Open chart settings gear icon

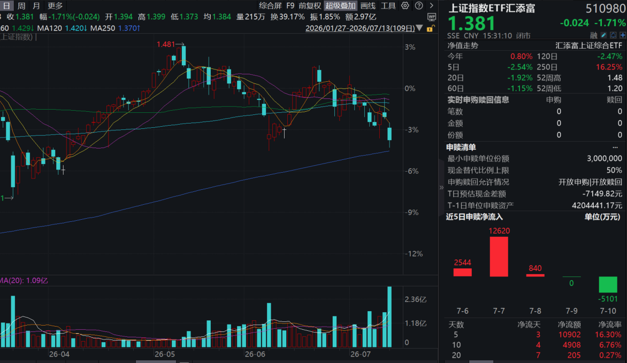point(405,5)
